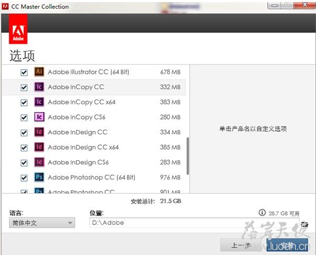This screenshot has width=316, height=255.
Task: Click the Adobe InCopy CC Ic icon
Action: point(39,87)
